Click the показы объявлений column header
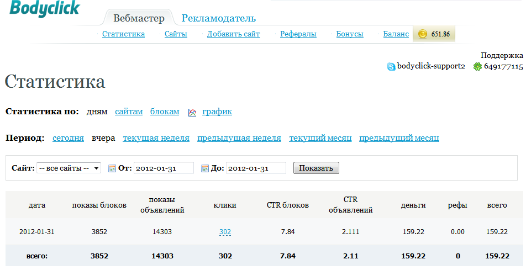526x270 pixels. (162, 205)
